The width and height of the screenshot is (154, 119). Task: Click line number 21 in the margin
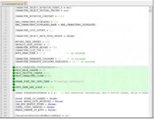5,65
